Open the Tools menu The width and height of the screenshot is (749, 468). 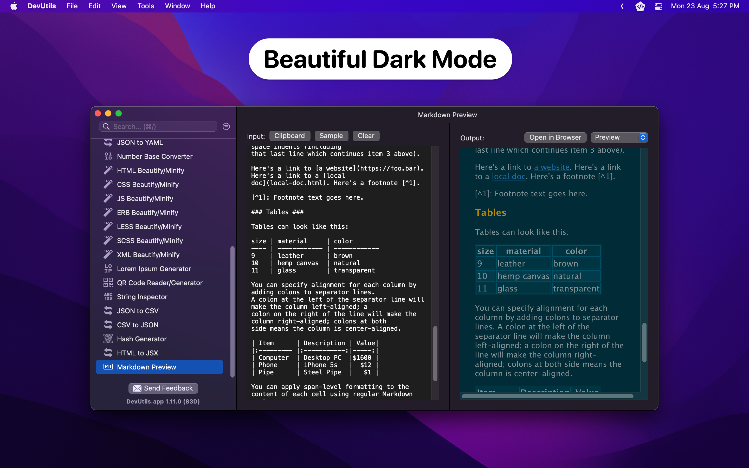click(145, 6)
